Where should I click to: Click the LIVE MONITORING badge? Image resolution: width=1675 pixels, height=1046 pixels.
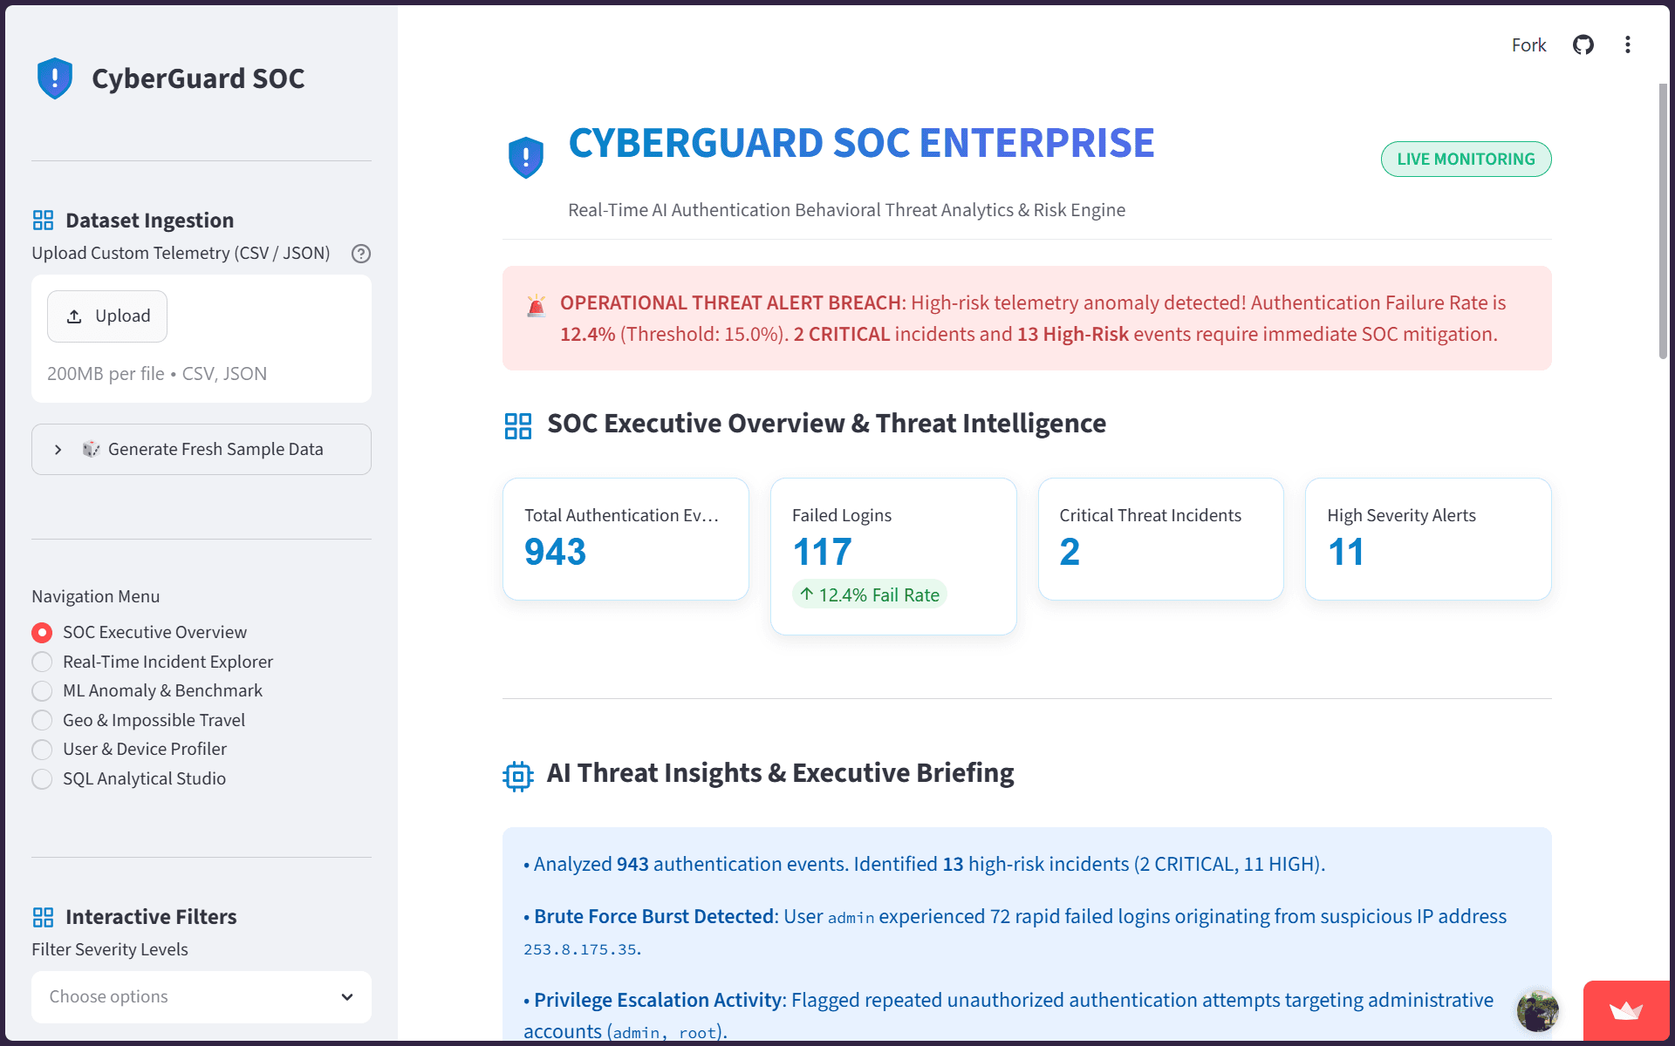[1466, 159]
